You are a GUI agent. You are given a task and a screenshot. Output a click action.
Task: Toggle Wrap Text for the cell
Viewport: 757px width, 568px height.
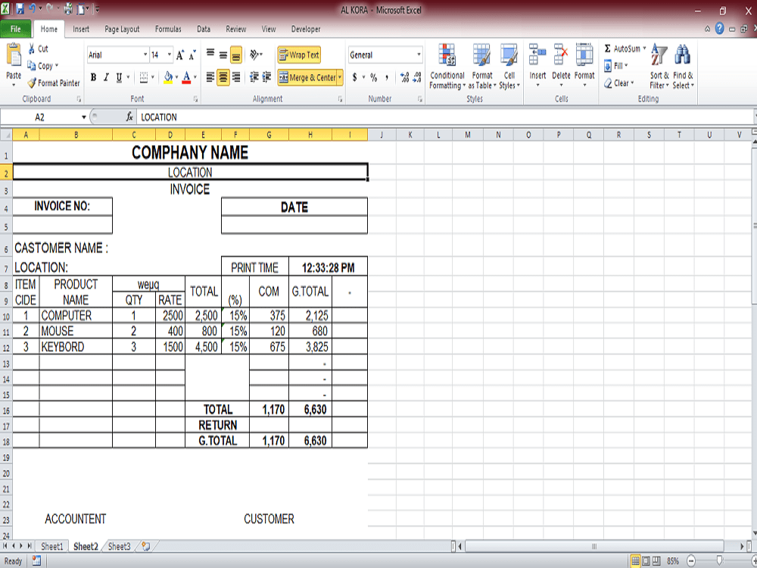click(x=301, y=55)
